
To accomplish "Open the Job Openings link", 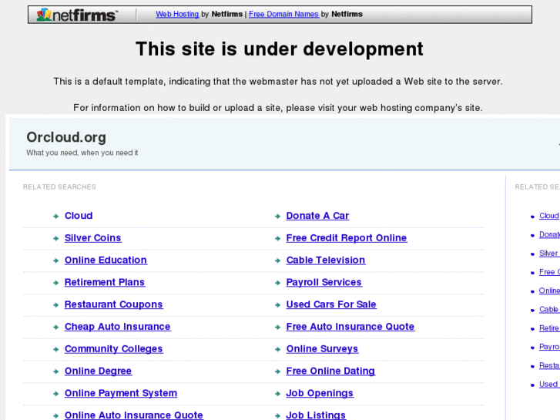I will tap(320, 393).
